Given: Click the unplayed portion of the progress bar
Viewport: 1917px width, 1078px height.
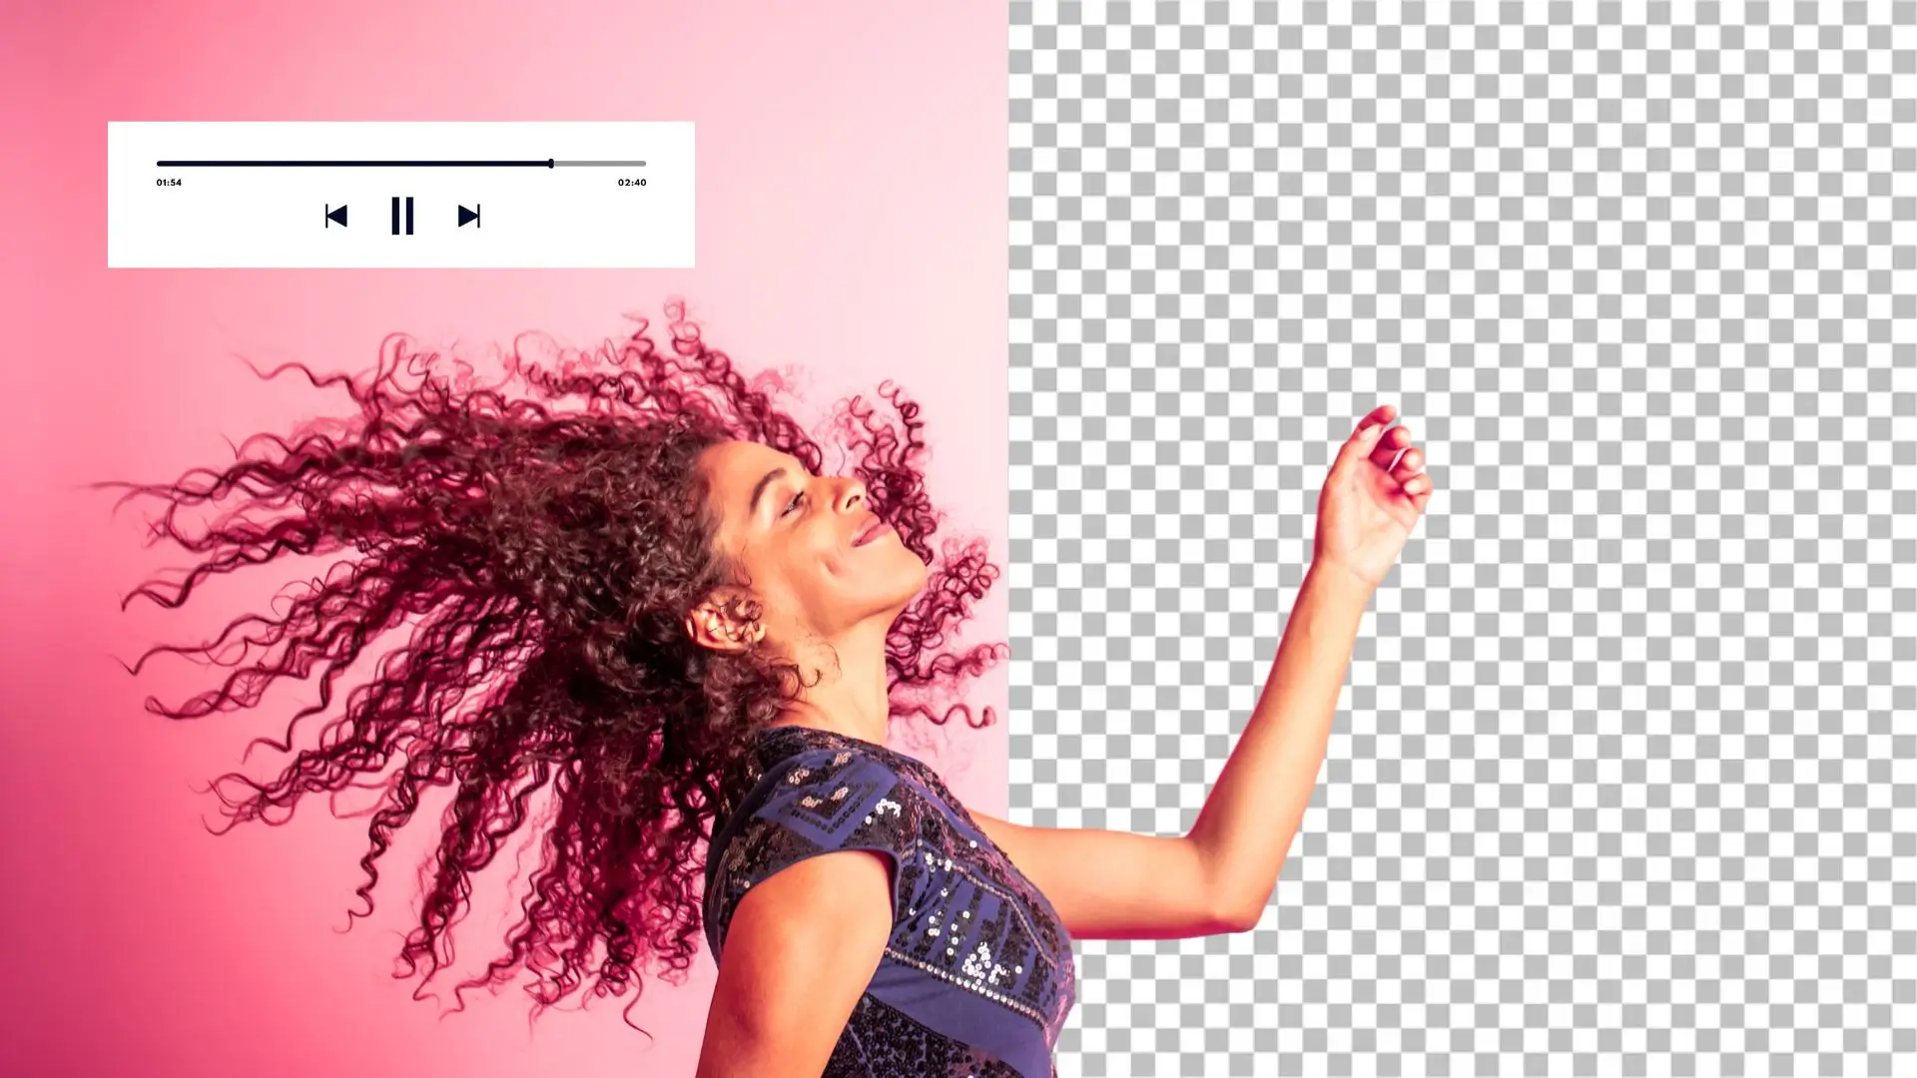Looking at the screenshot, I should (600, 163).
